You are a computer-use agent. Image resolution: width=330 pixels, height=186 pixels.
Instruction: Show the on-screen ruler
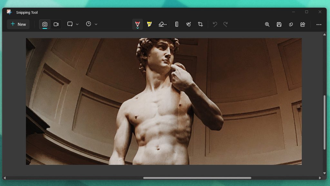177,24
